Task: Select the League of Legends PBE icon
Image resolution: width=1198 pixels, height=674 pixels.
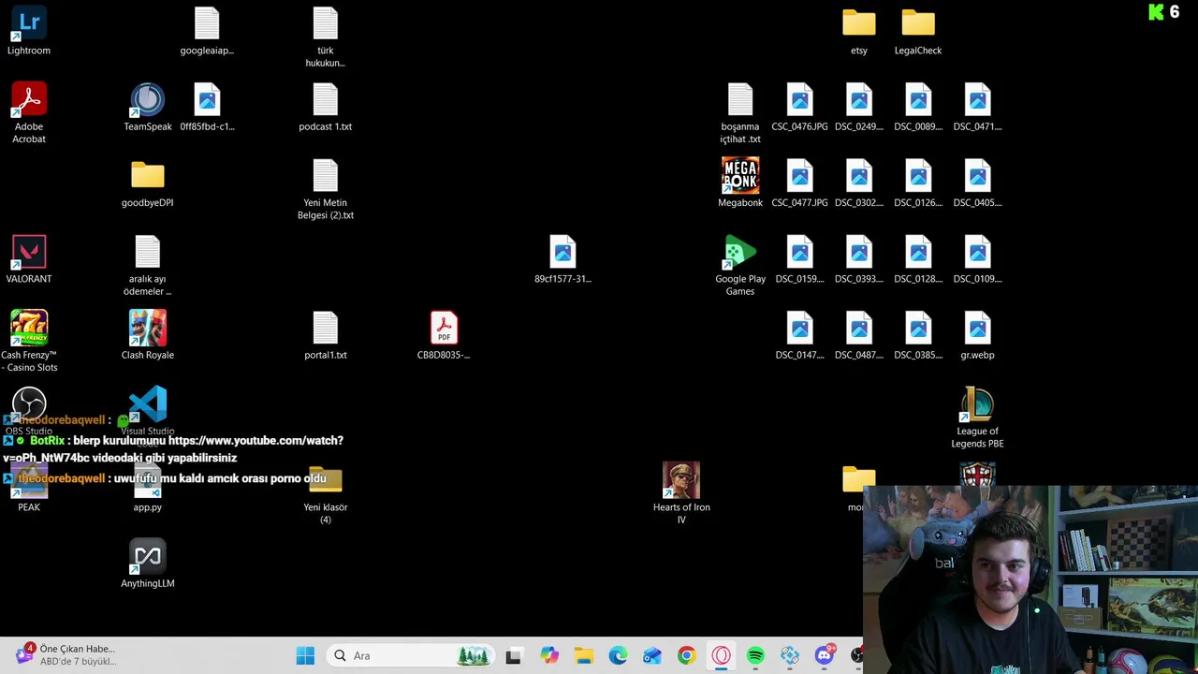Action: (x=977, y=418)
